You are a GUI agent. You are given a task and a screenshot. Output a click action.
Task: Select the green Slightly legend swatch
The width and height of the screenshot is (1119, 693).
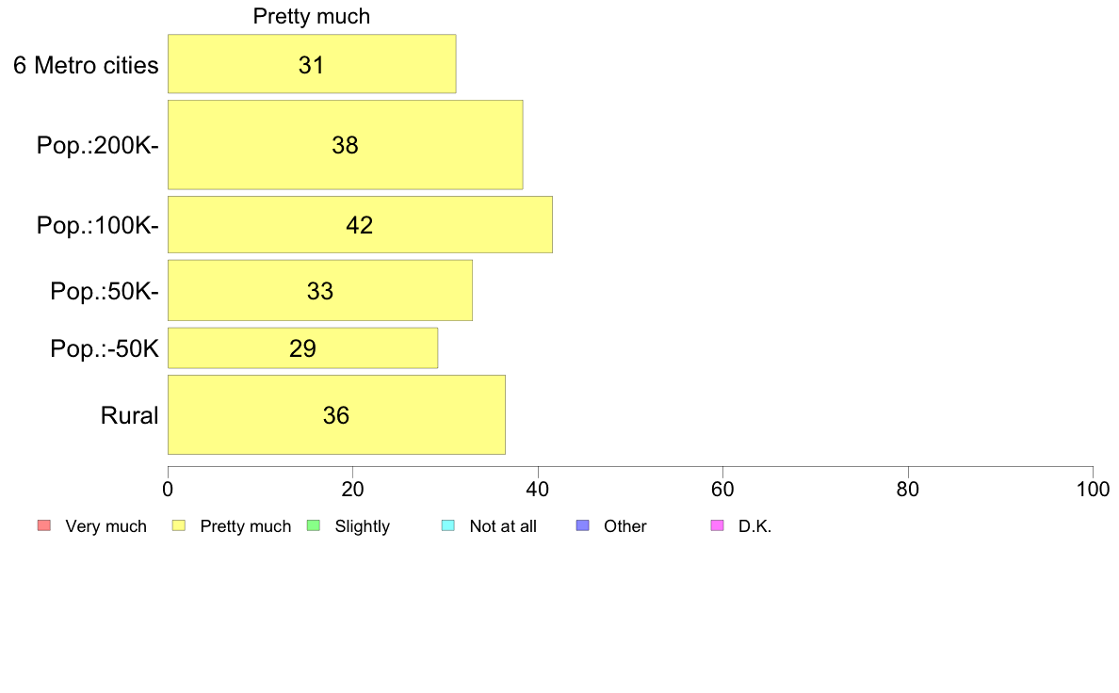click(314, 526)
